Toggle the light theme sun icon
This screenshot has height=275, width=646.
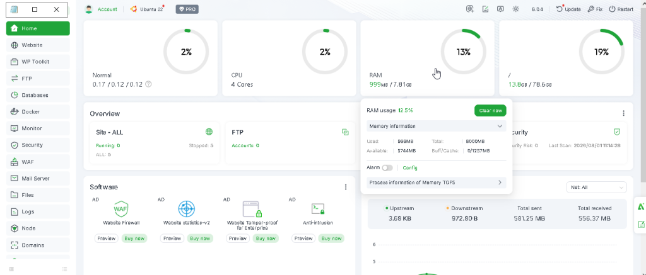click(x=516, y=9)
